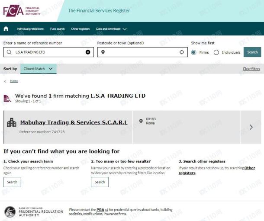Click the Home breadcrumb link
This screenshot has height=221, width=264.
[14, 81]
